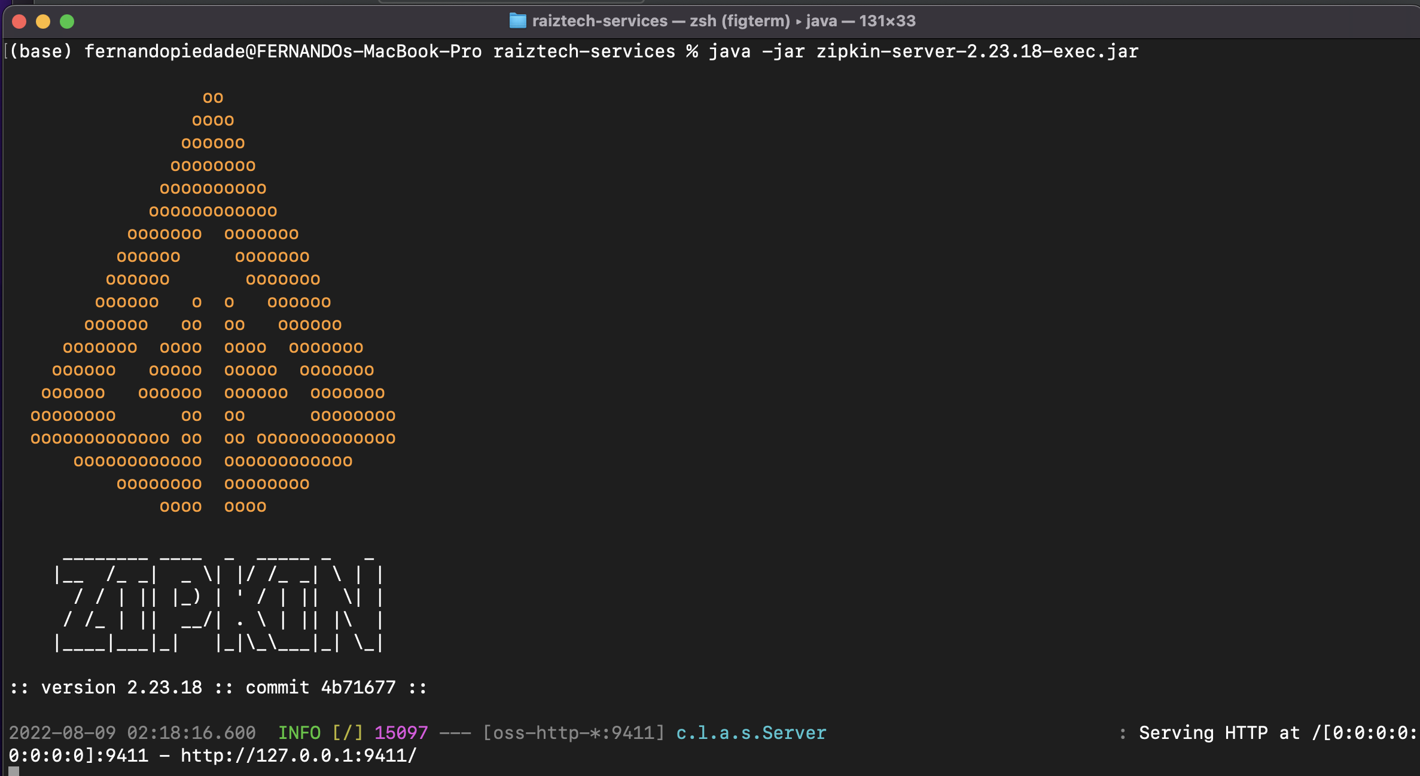
Task: Click the process ID '15097'
Action: [401, 733]
